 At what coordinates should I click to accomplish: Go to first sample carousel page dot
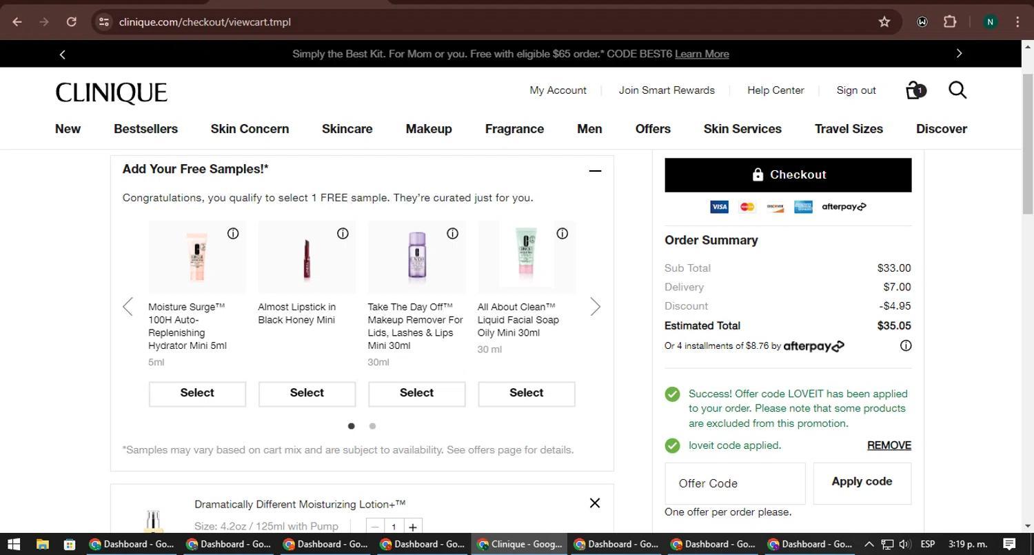[x=352, y=426]
